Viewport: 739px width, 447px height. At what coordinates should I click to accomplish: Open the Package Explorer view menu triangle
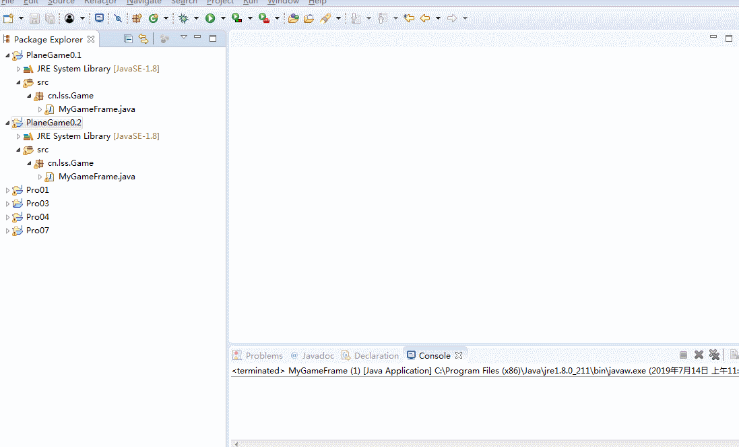184,37
